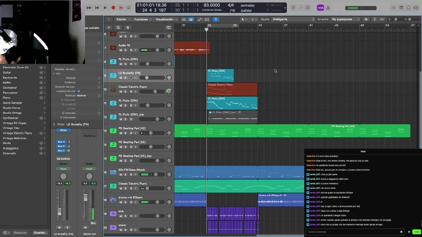This screenshot has width=422, height=237.
Task: Solo the kick track
Action: pos(125,216)
